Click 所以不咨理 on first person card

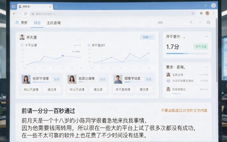pyautogui.click(x=31, y=89)
